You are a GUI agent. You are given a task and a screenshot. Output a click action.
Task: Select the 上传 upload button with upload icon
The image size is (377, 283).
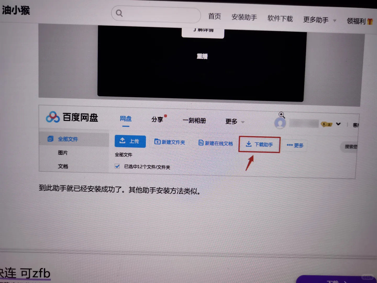(130, 141)
